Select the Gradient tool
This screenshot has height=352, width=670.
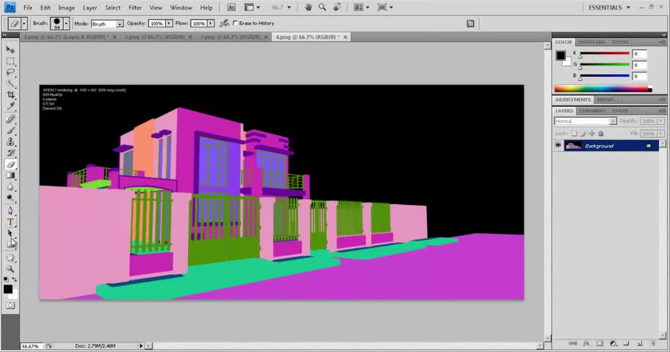pyautogui.click(x=10, y=175)
